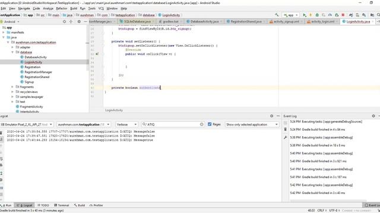Click the Make Project hammer icon
The height and width of the screenshot is (213, 380).
point(277,15)
